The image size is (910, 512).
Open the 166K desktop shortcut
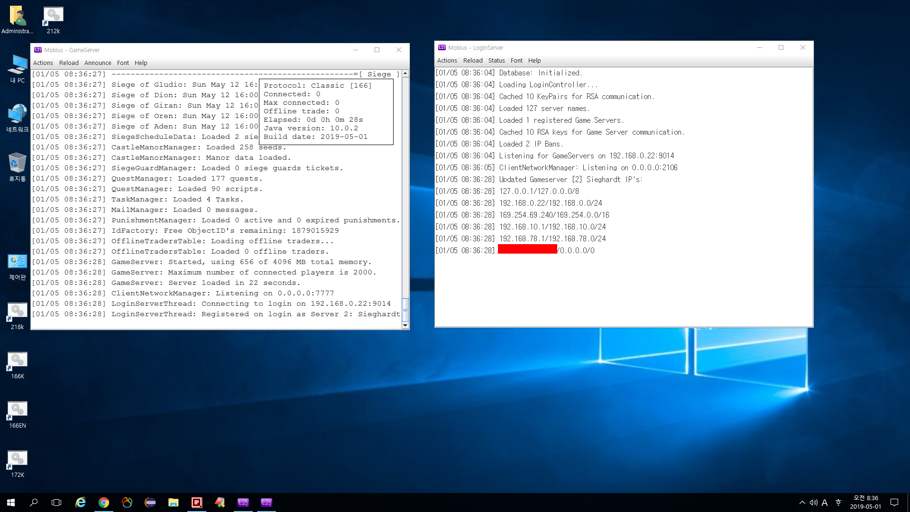click(18, 366)
